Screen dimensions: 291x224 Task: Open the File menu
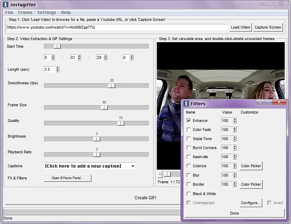click(x=9, y=13)
